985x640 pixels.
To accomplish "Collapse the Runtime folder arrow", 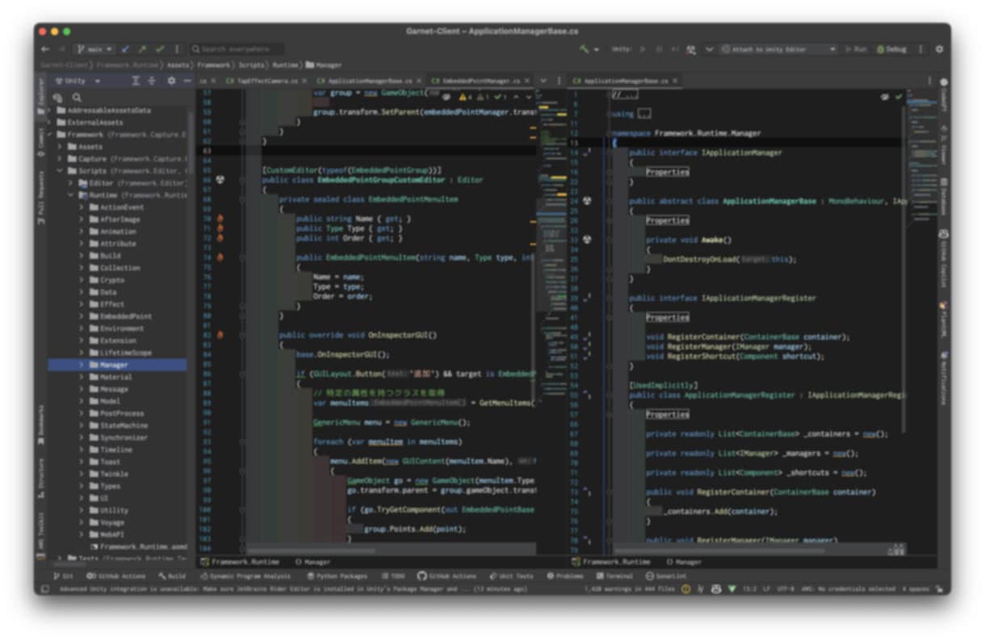I will 71,195.
